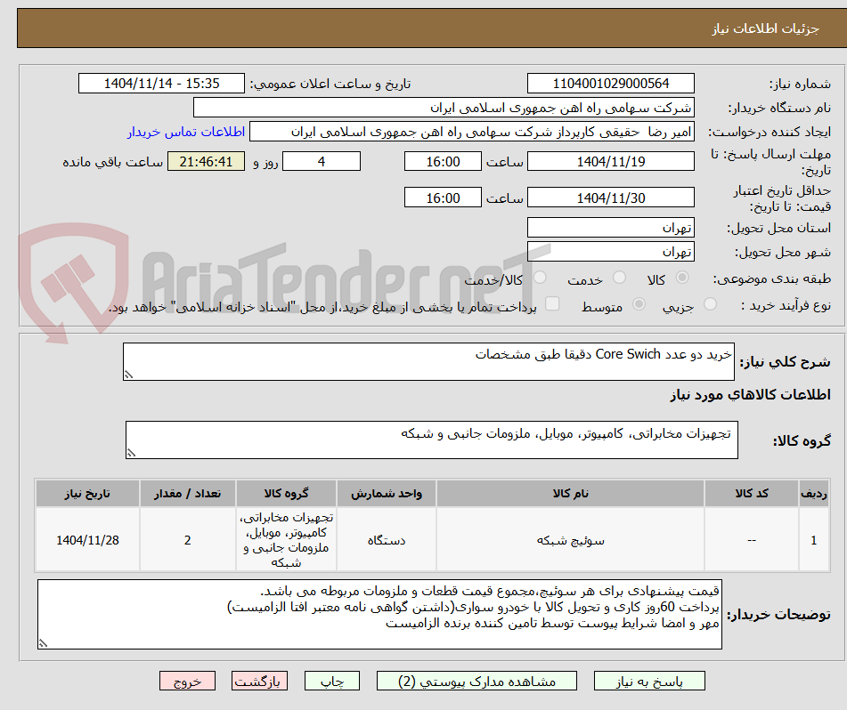Click the quantity cell showing 2
Screen dimensions: 847x710
click(187, 540)
